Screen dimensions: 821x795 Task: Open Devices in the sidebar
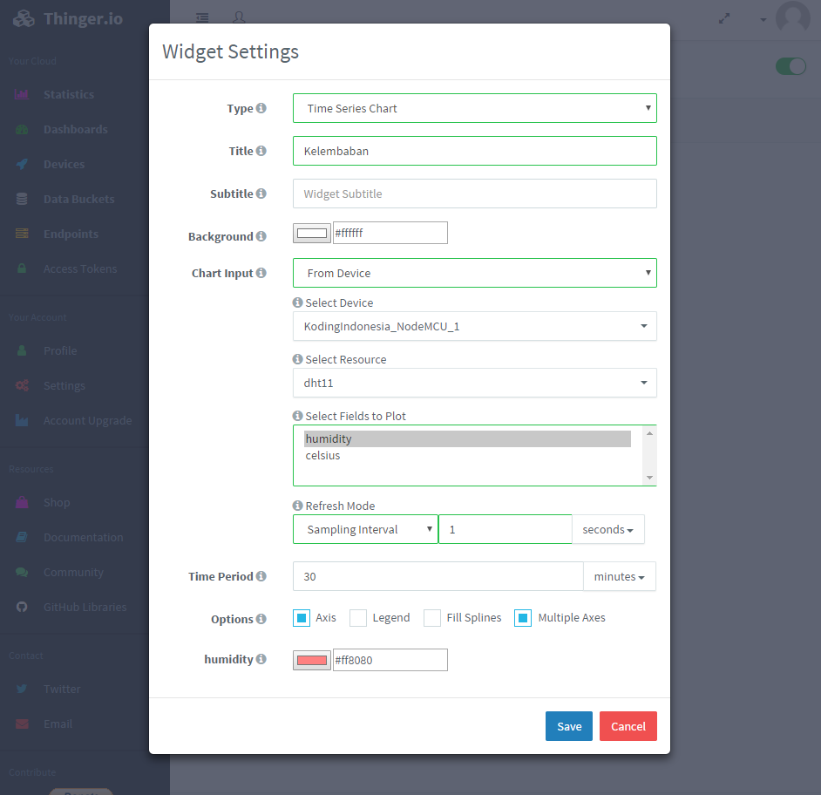pyautogui.click(x=64, y=164)
